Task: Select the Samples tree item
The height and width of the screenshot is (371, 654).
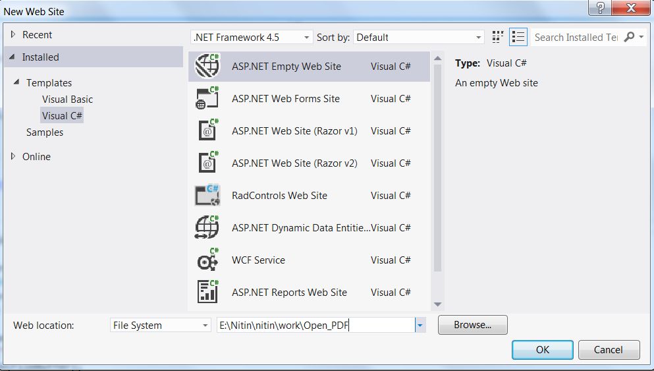Action: click(45, 132)
